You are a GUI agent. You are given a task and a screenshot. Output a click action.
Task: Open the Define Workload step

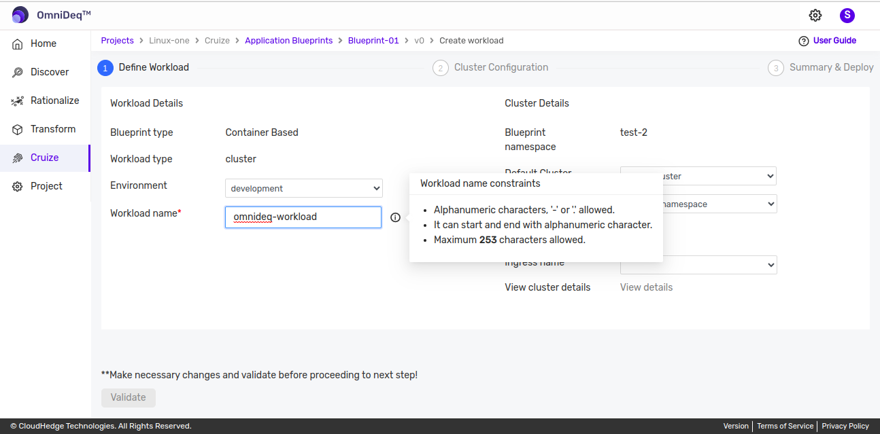[x=154, y=67]
